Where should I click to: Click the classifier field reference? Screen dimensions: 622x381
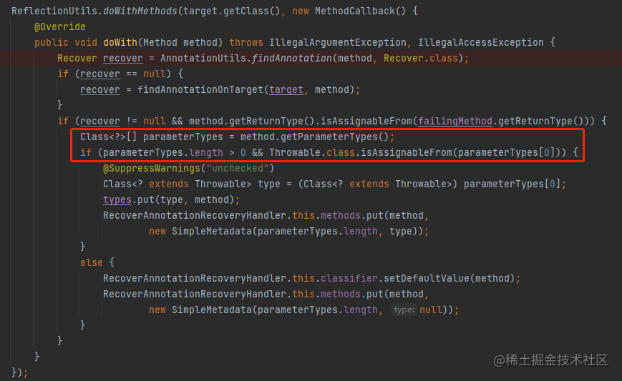349,279
